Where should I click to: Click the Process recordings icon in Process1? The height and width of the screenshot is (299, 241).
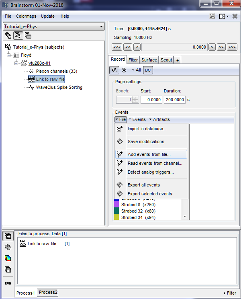[x=8, y=236]
